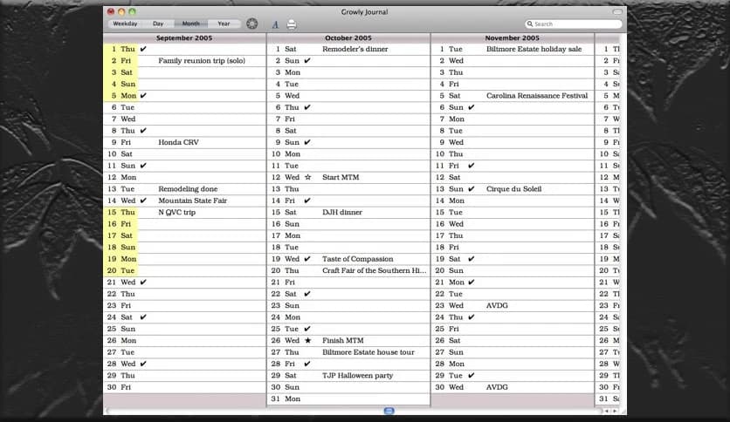Select the October 2005 column header
Viewport: 730px width, 422px height.
[x=348, y=37]
